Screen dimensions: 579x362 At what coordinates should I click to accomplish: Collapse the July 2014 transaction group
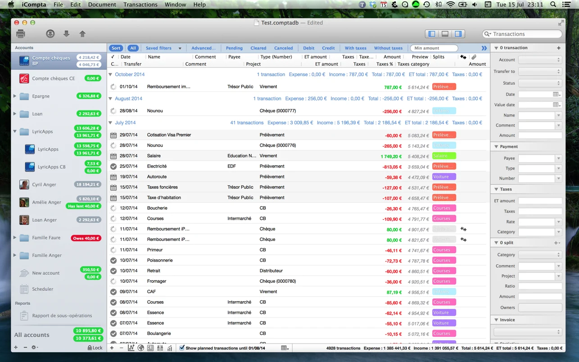tap(111, 122)
